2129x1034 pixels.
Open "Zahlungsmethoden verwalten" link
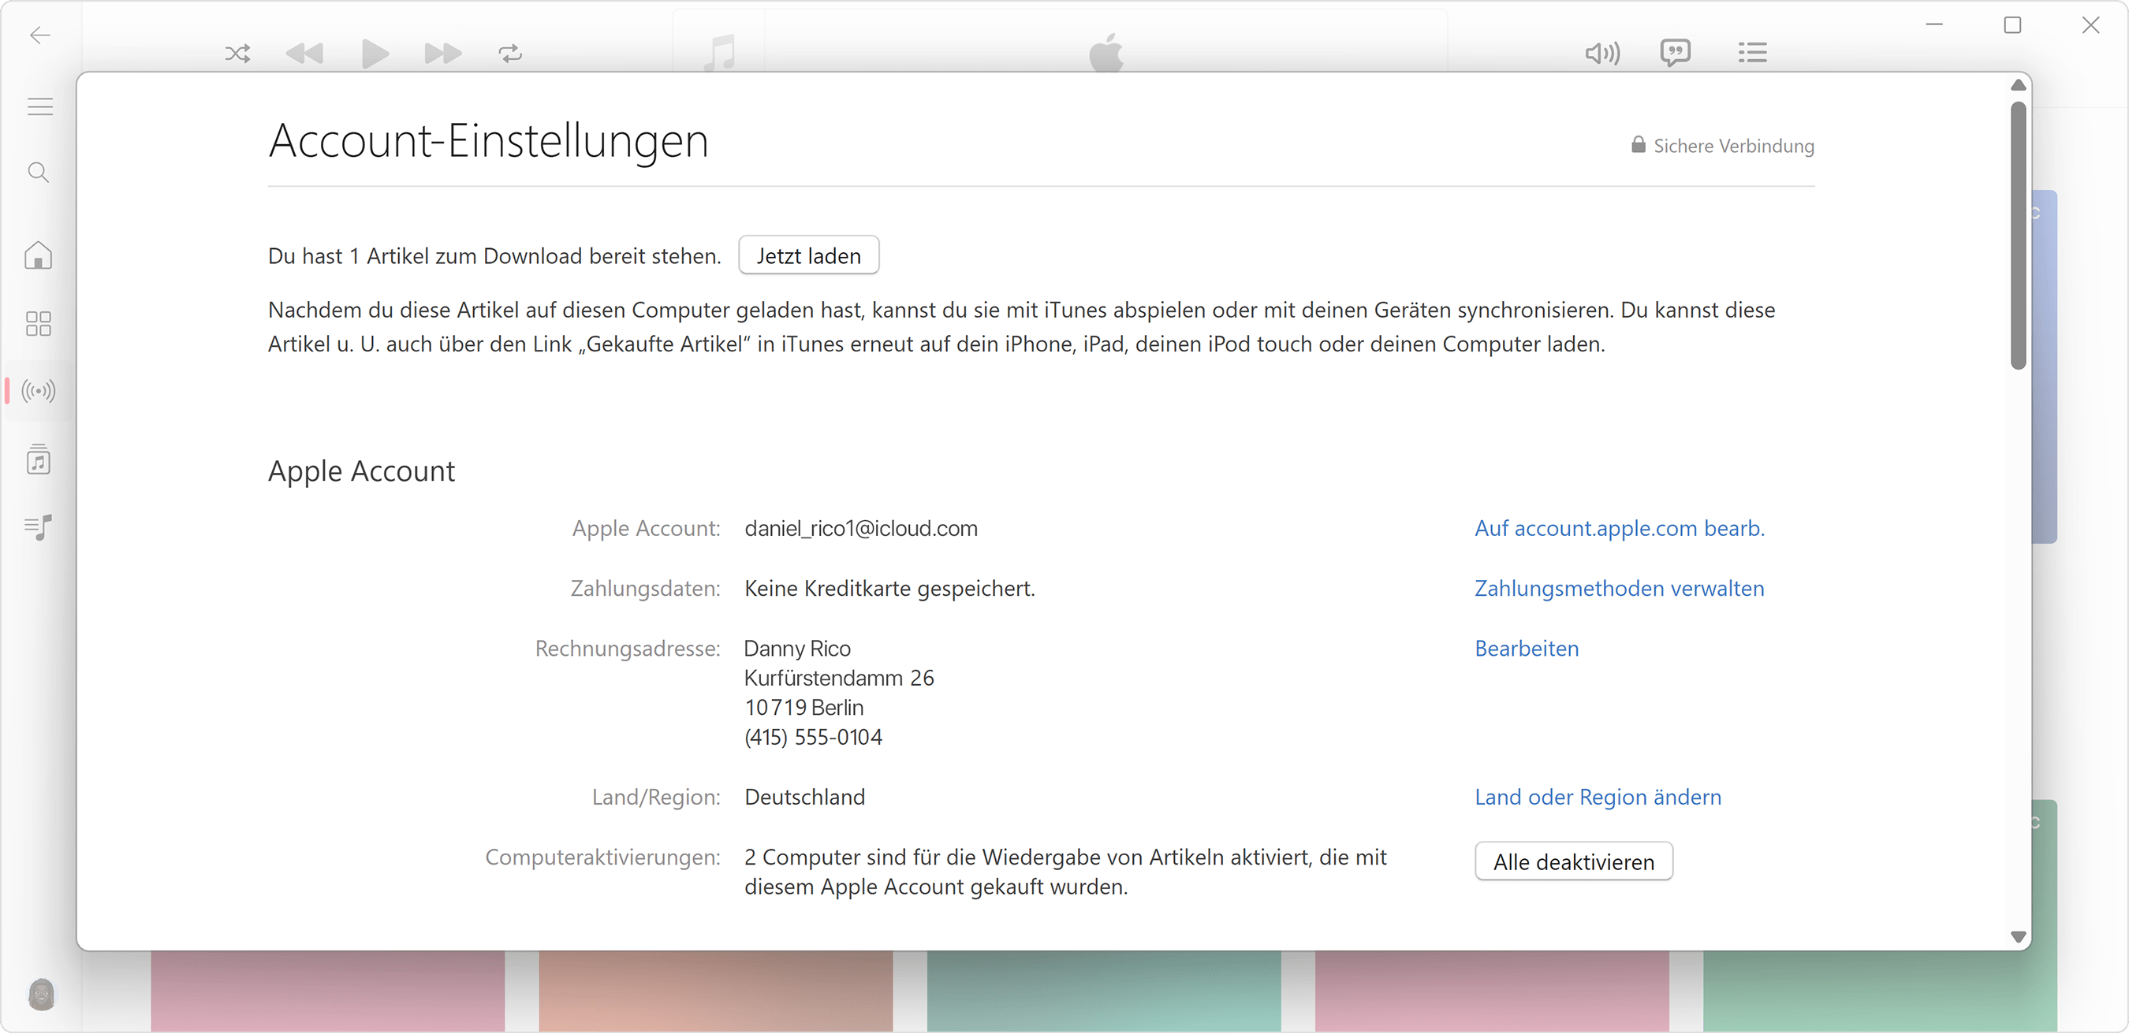click(1619, 588)
